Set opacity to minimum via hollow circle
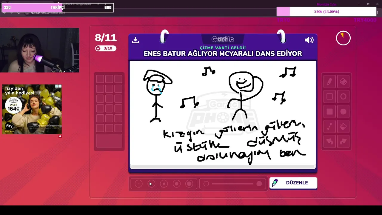The width and height of the screenshot is (382, 215). [206, 184]
